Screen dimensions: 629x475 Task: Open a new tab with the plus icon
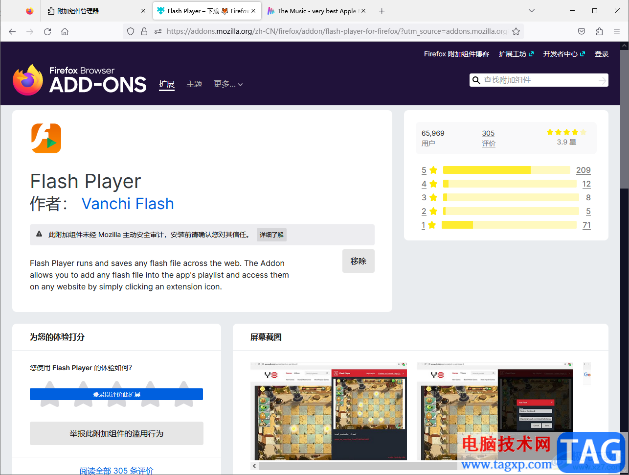click(382, 11)
